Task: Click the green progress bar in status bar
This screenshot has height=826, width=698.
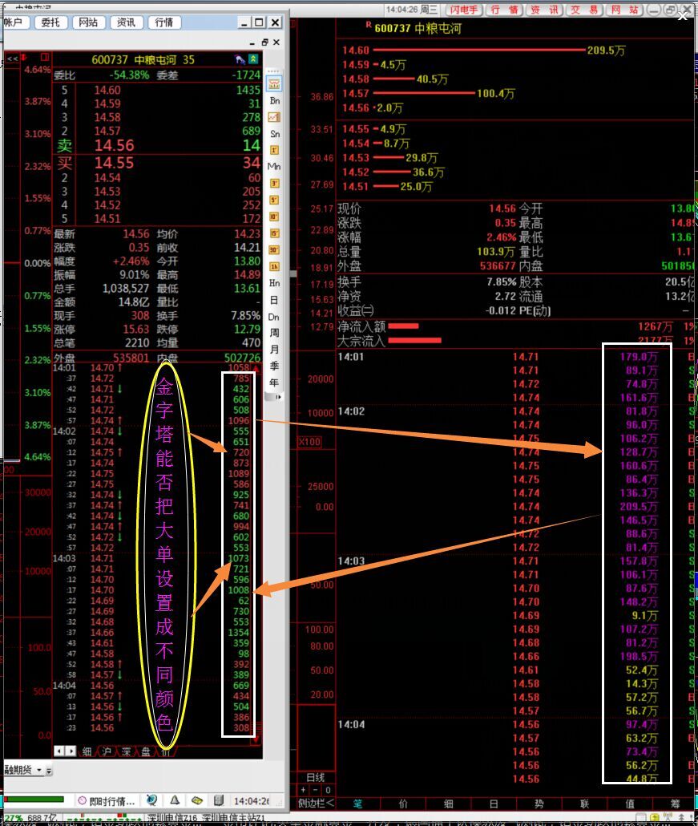Action: point(34,800)
